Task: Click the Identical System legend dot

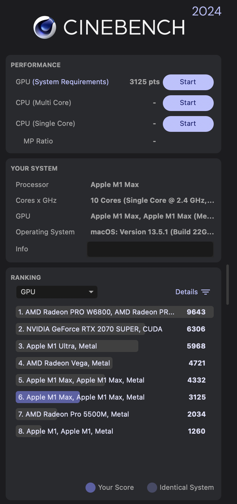Action: click(x=152, y=487)
